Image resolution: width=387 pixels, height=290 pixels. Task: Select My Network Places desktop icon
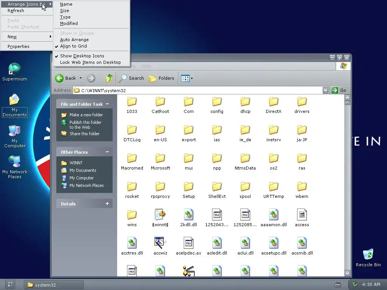point(15,167)
